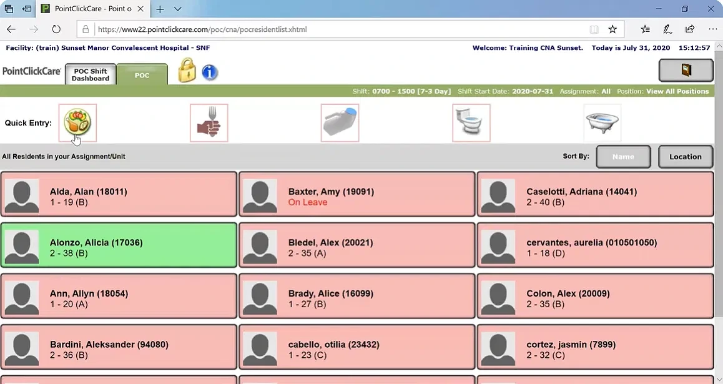Add this page to favorites star
Image resolution: width=723 pixels, height=384 pixels.
click(612, 29)
